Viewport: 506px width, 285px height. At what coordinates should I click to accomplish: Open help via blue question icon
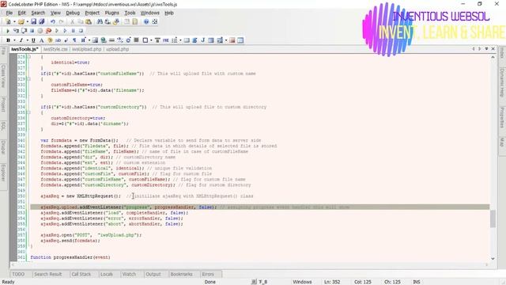tap(146, 21)
